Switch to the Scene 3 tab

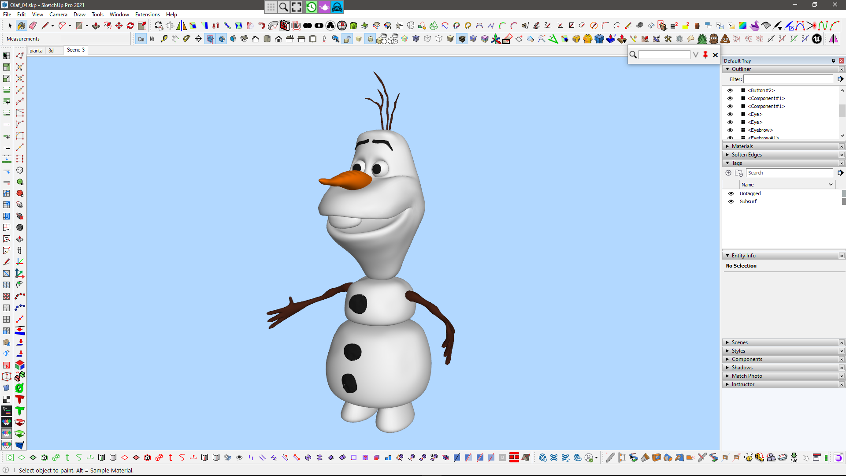[76, 50]
